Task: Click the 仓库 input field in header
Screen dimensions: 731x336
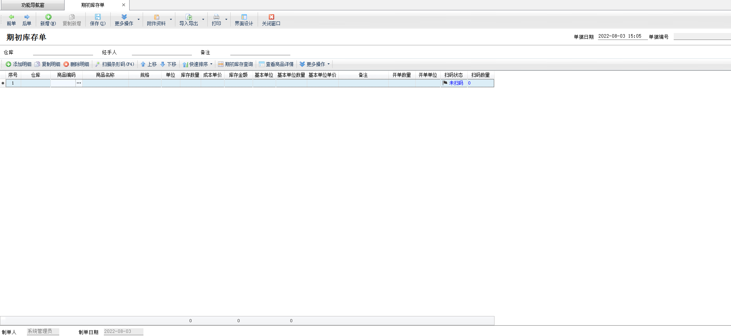Action: click(63, 52)
